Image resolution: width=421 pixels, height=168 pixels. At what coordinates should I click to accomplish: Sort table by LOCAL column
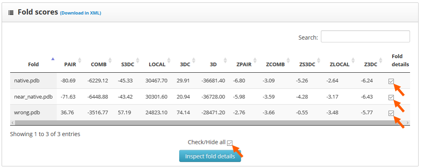click(x=157, y=64)
